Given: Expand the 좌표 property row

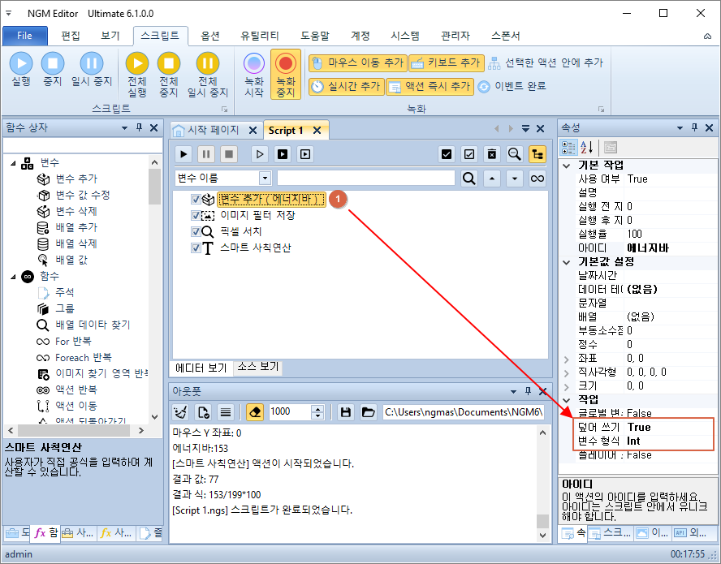Looking at the screenshot, I should pos(567,359).
